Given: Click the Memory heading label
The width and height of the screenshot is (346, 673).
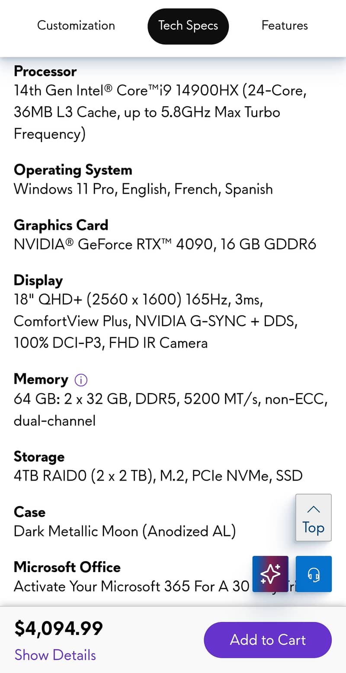Looking at the screenshot, I should click(41, 379).
